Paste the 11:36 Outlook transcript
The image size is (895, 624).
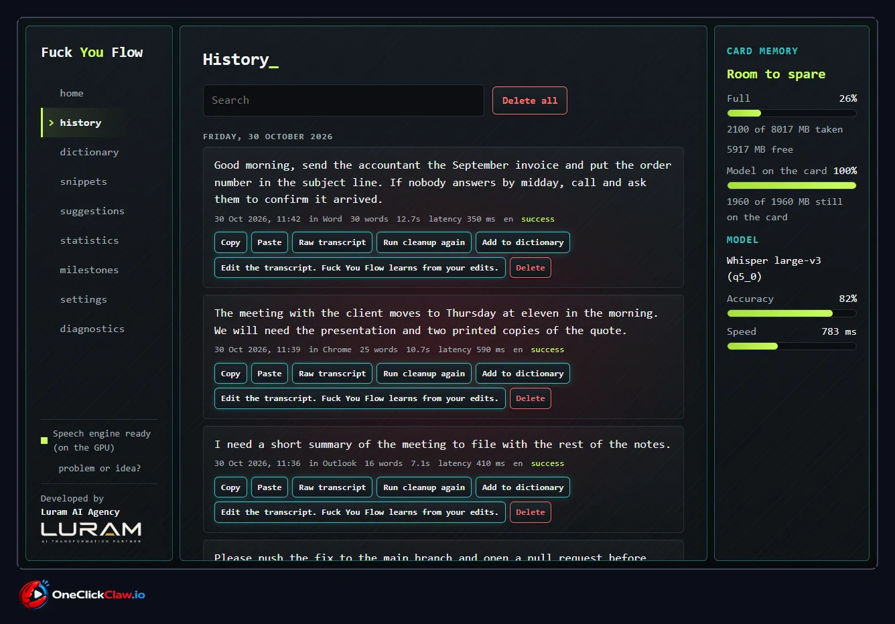point(269,487)
